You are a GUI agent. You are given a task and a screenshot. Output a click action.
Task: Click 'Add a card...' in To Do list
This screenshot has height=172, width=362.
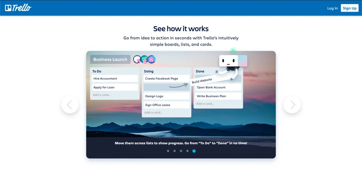click(101, 95)
